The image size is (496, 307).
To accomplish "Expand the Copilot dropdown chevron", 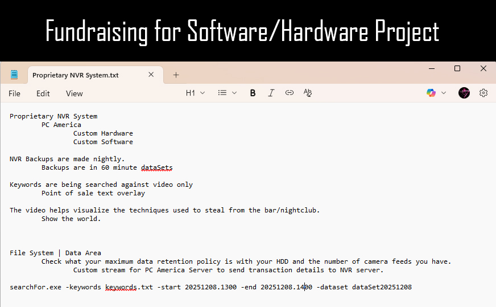I will (444, 93).
